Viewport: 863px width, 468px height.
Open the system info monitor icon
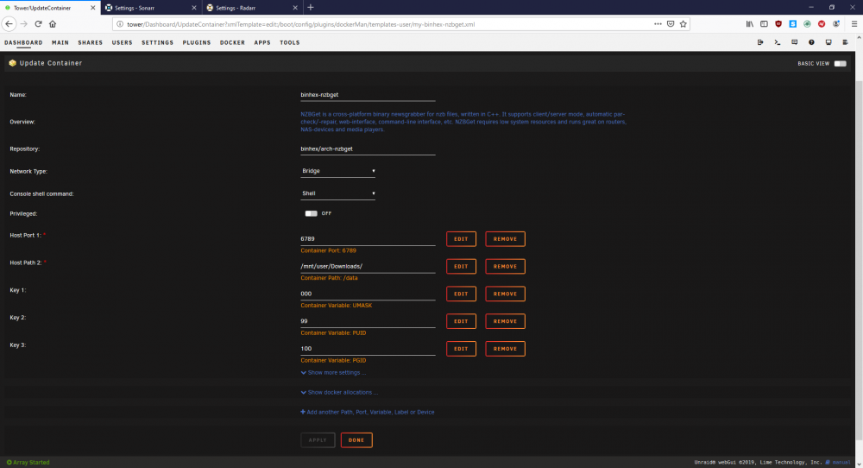pos(828,42)
